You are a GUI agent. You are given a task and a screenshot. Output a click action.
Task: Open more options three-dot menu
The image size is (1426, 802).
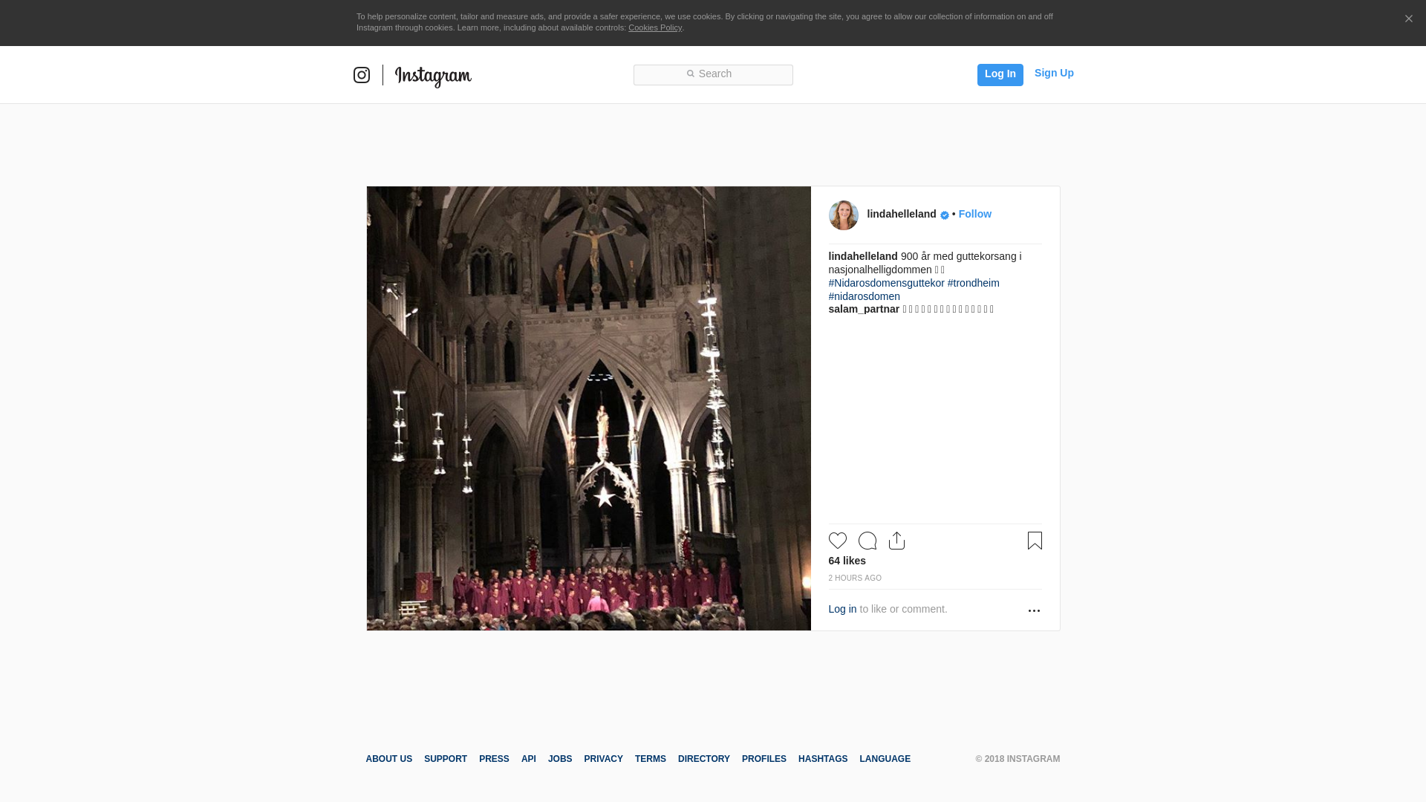pos(1034,610)
